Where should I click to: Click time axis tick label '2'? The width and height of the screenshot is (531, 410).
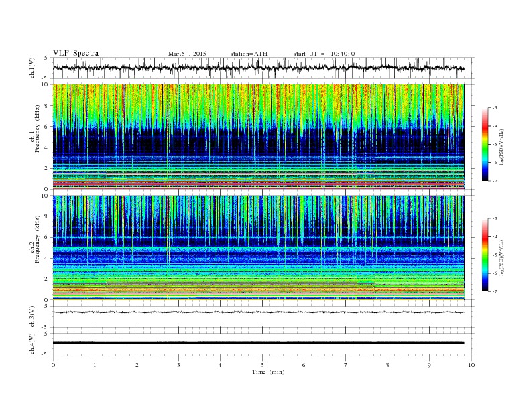137,365
